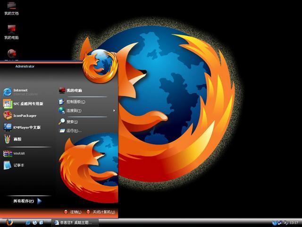
Task: Click the 画图 paint cup icon
Action: [8, 139]
